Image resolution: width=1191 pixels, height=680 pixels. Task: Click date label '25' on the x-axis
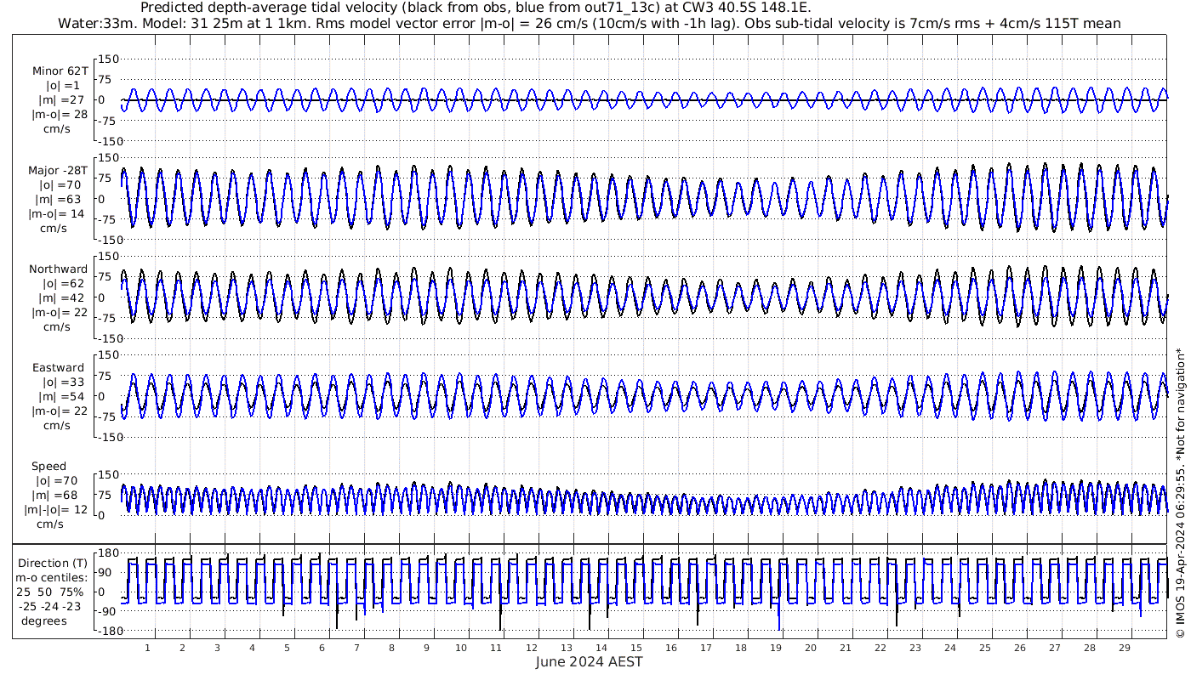coord(984,648)
